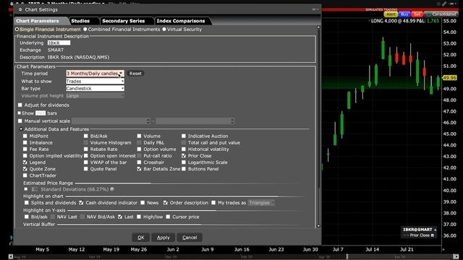This screenshot has height=260, width=463.
Task: Check the High/low Y-axis option
Action: (x=139, y=217)
